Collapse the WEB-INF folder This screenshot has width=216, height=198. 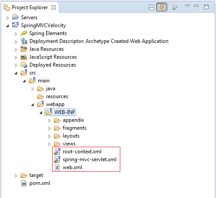(x=41, y=113)
